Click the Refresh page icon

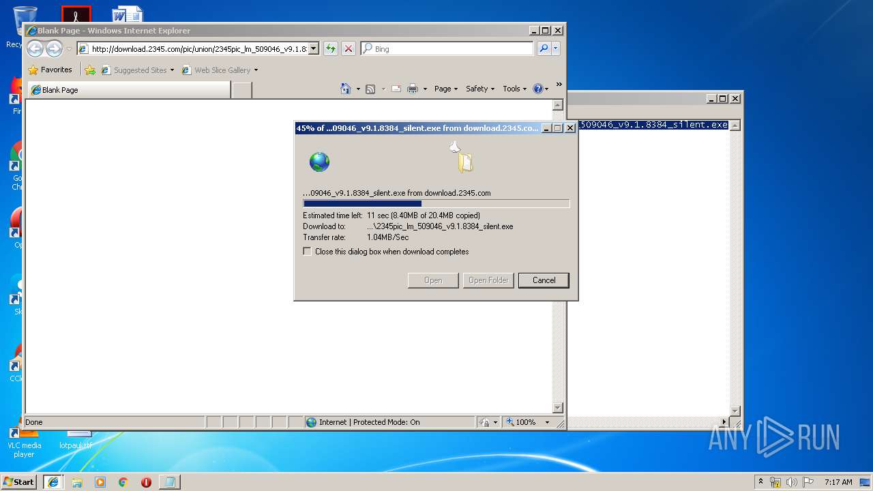point(331,48)
